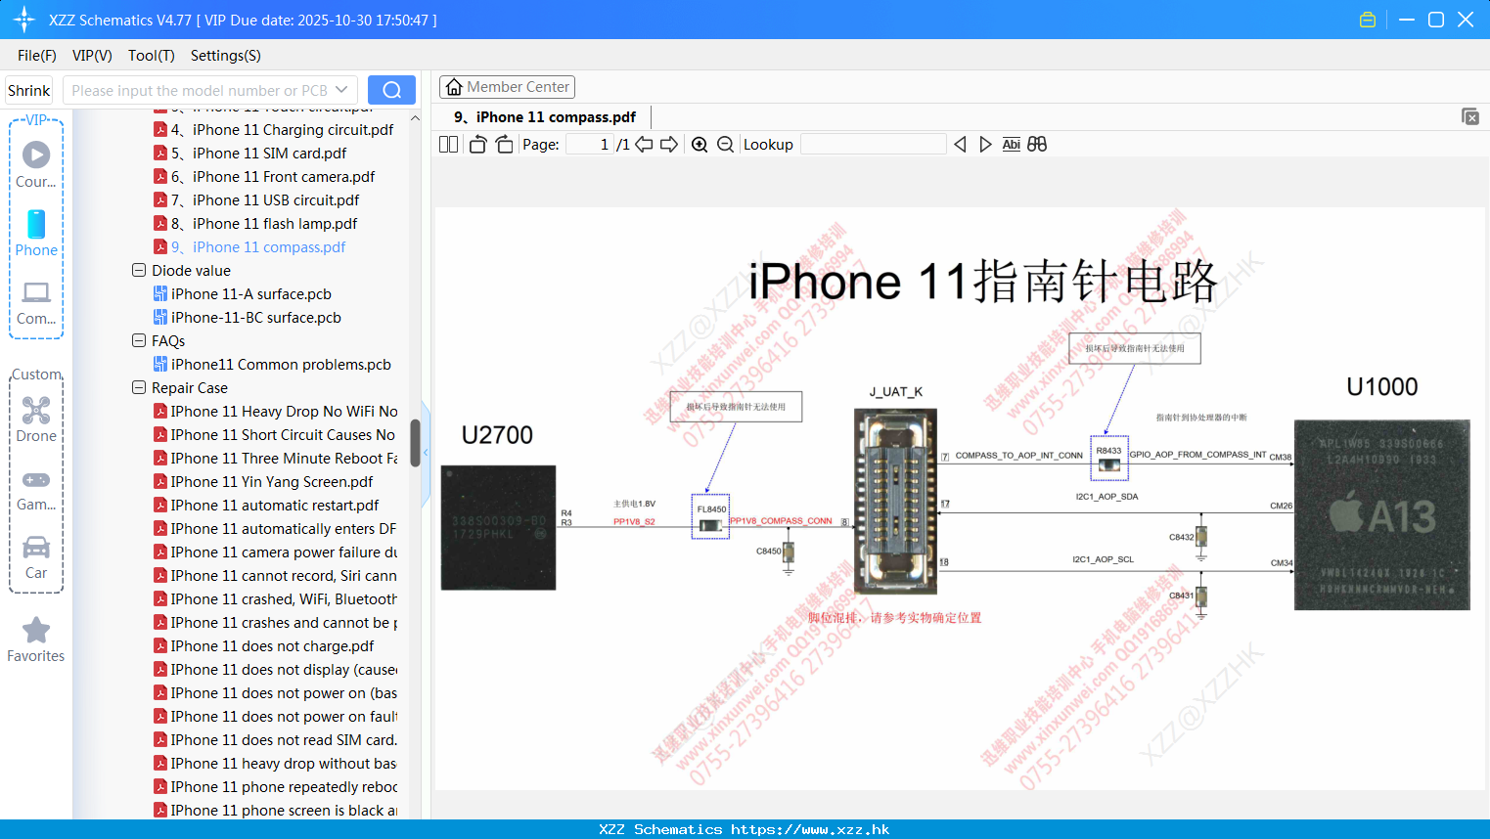Click the tree list scrollbar thumb

(415, 443)
